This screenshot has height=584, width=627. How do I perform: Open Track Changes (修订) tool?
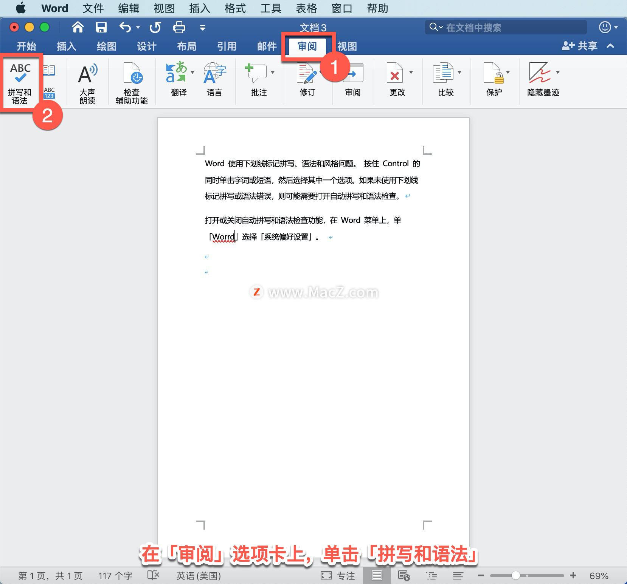point(307,79)
